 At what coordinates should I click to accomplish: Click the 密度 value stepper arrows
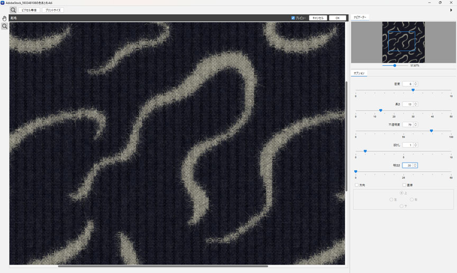(x=416, y=84)
